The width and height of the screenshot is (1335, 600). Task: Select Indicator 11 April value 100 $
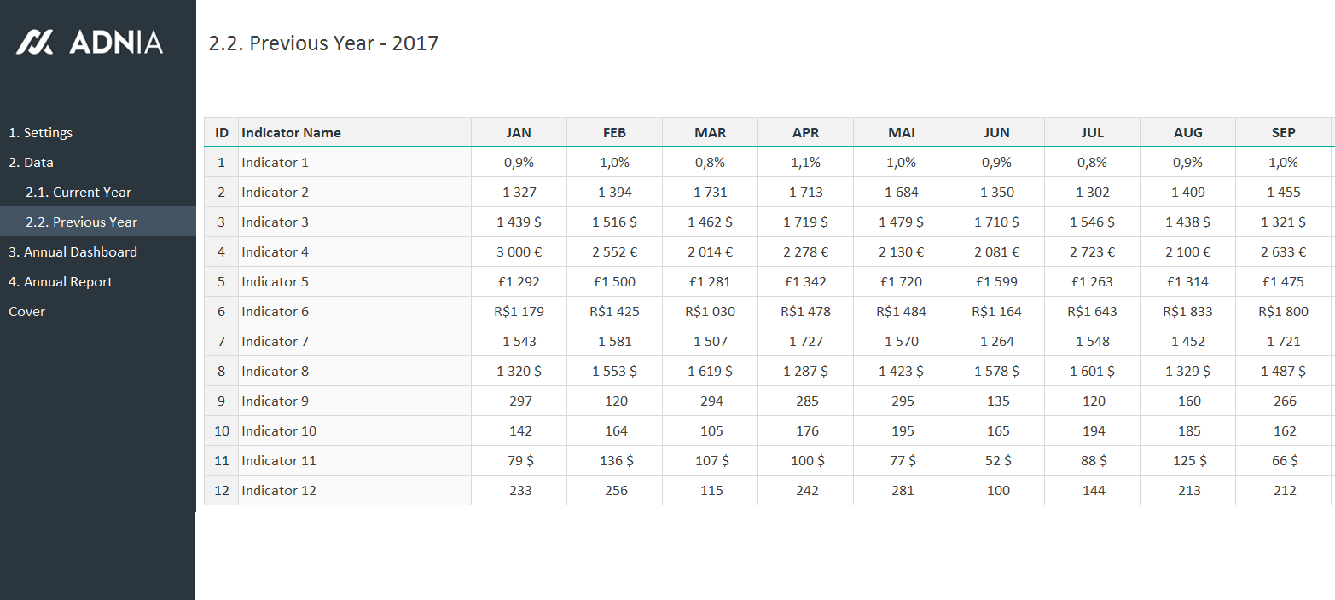tap(806, 461)
